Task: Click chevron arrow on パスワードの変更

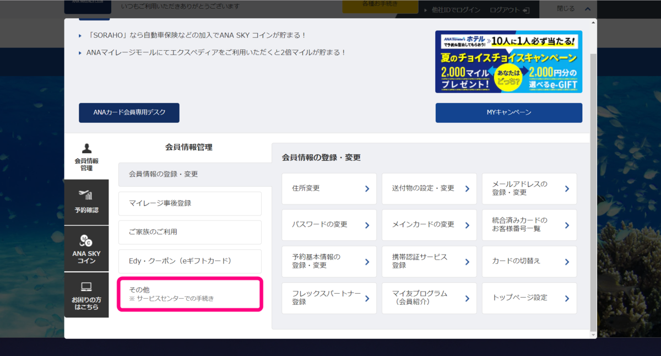Action: pos(367,225)
